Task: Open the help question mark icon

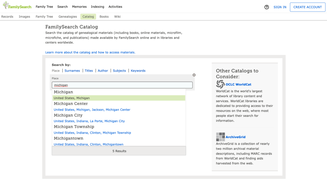Action: [267, 7]
